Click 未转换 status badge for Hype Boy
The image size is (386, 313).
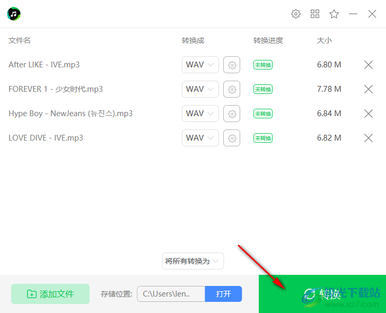[263, 114]
